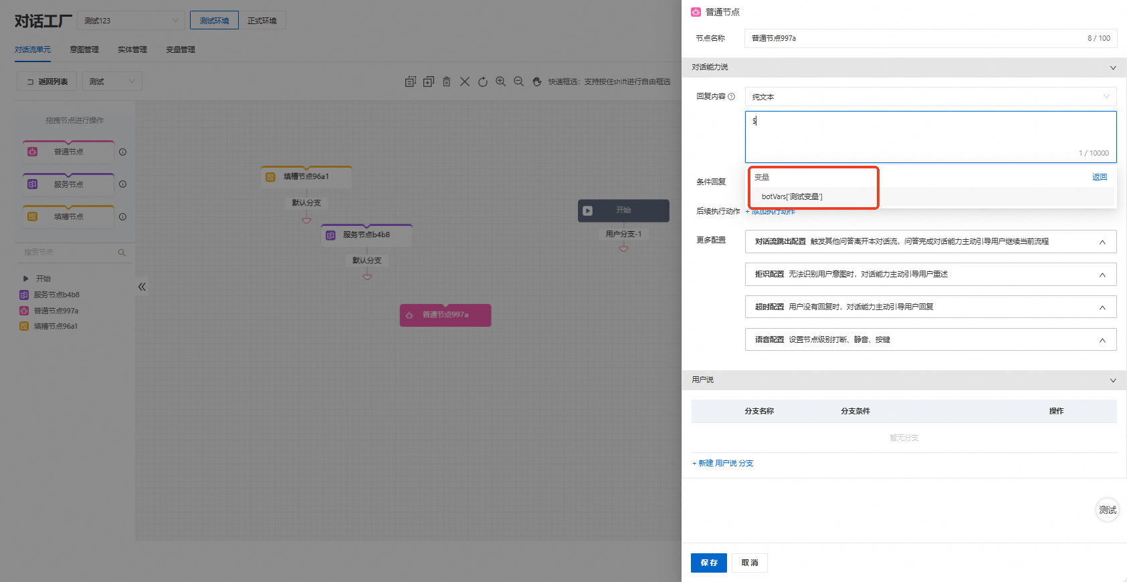The height and width of the screenshot is (582, 1127).
Task: Expand the 开始 tree item
Action: [25, 279]
